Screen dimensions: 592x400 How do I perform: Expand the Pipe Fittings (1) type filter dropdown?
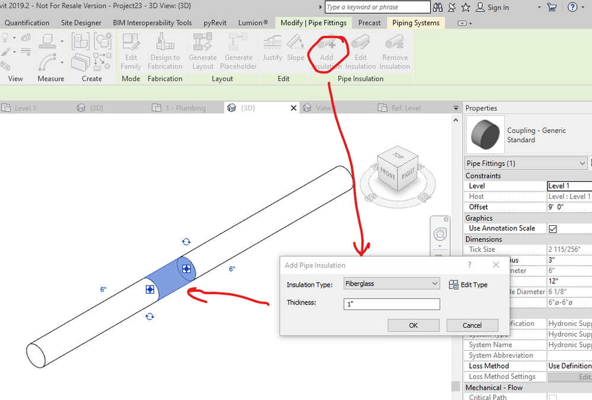pos(526,164)
